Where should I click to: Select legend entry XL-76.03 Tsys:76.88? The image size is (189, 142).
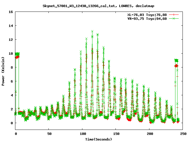coord(147,15)
